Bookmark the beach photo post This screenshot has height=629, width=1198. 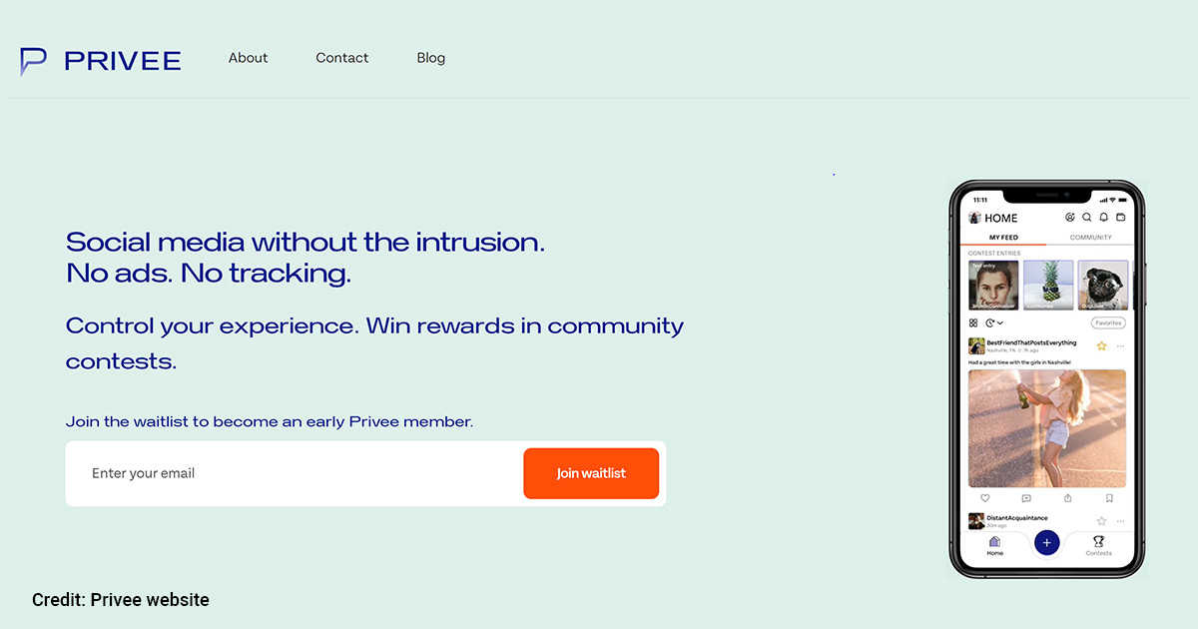pyautogui.click(x=1109, y=498)
